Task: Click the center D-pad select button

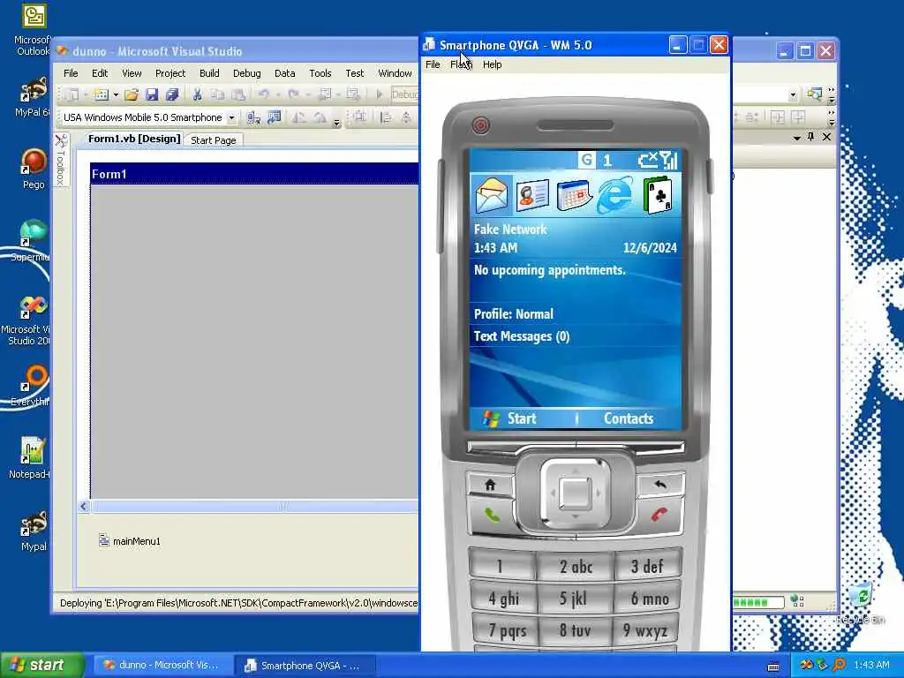Action: (576, 493)
